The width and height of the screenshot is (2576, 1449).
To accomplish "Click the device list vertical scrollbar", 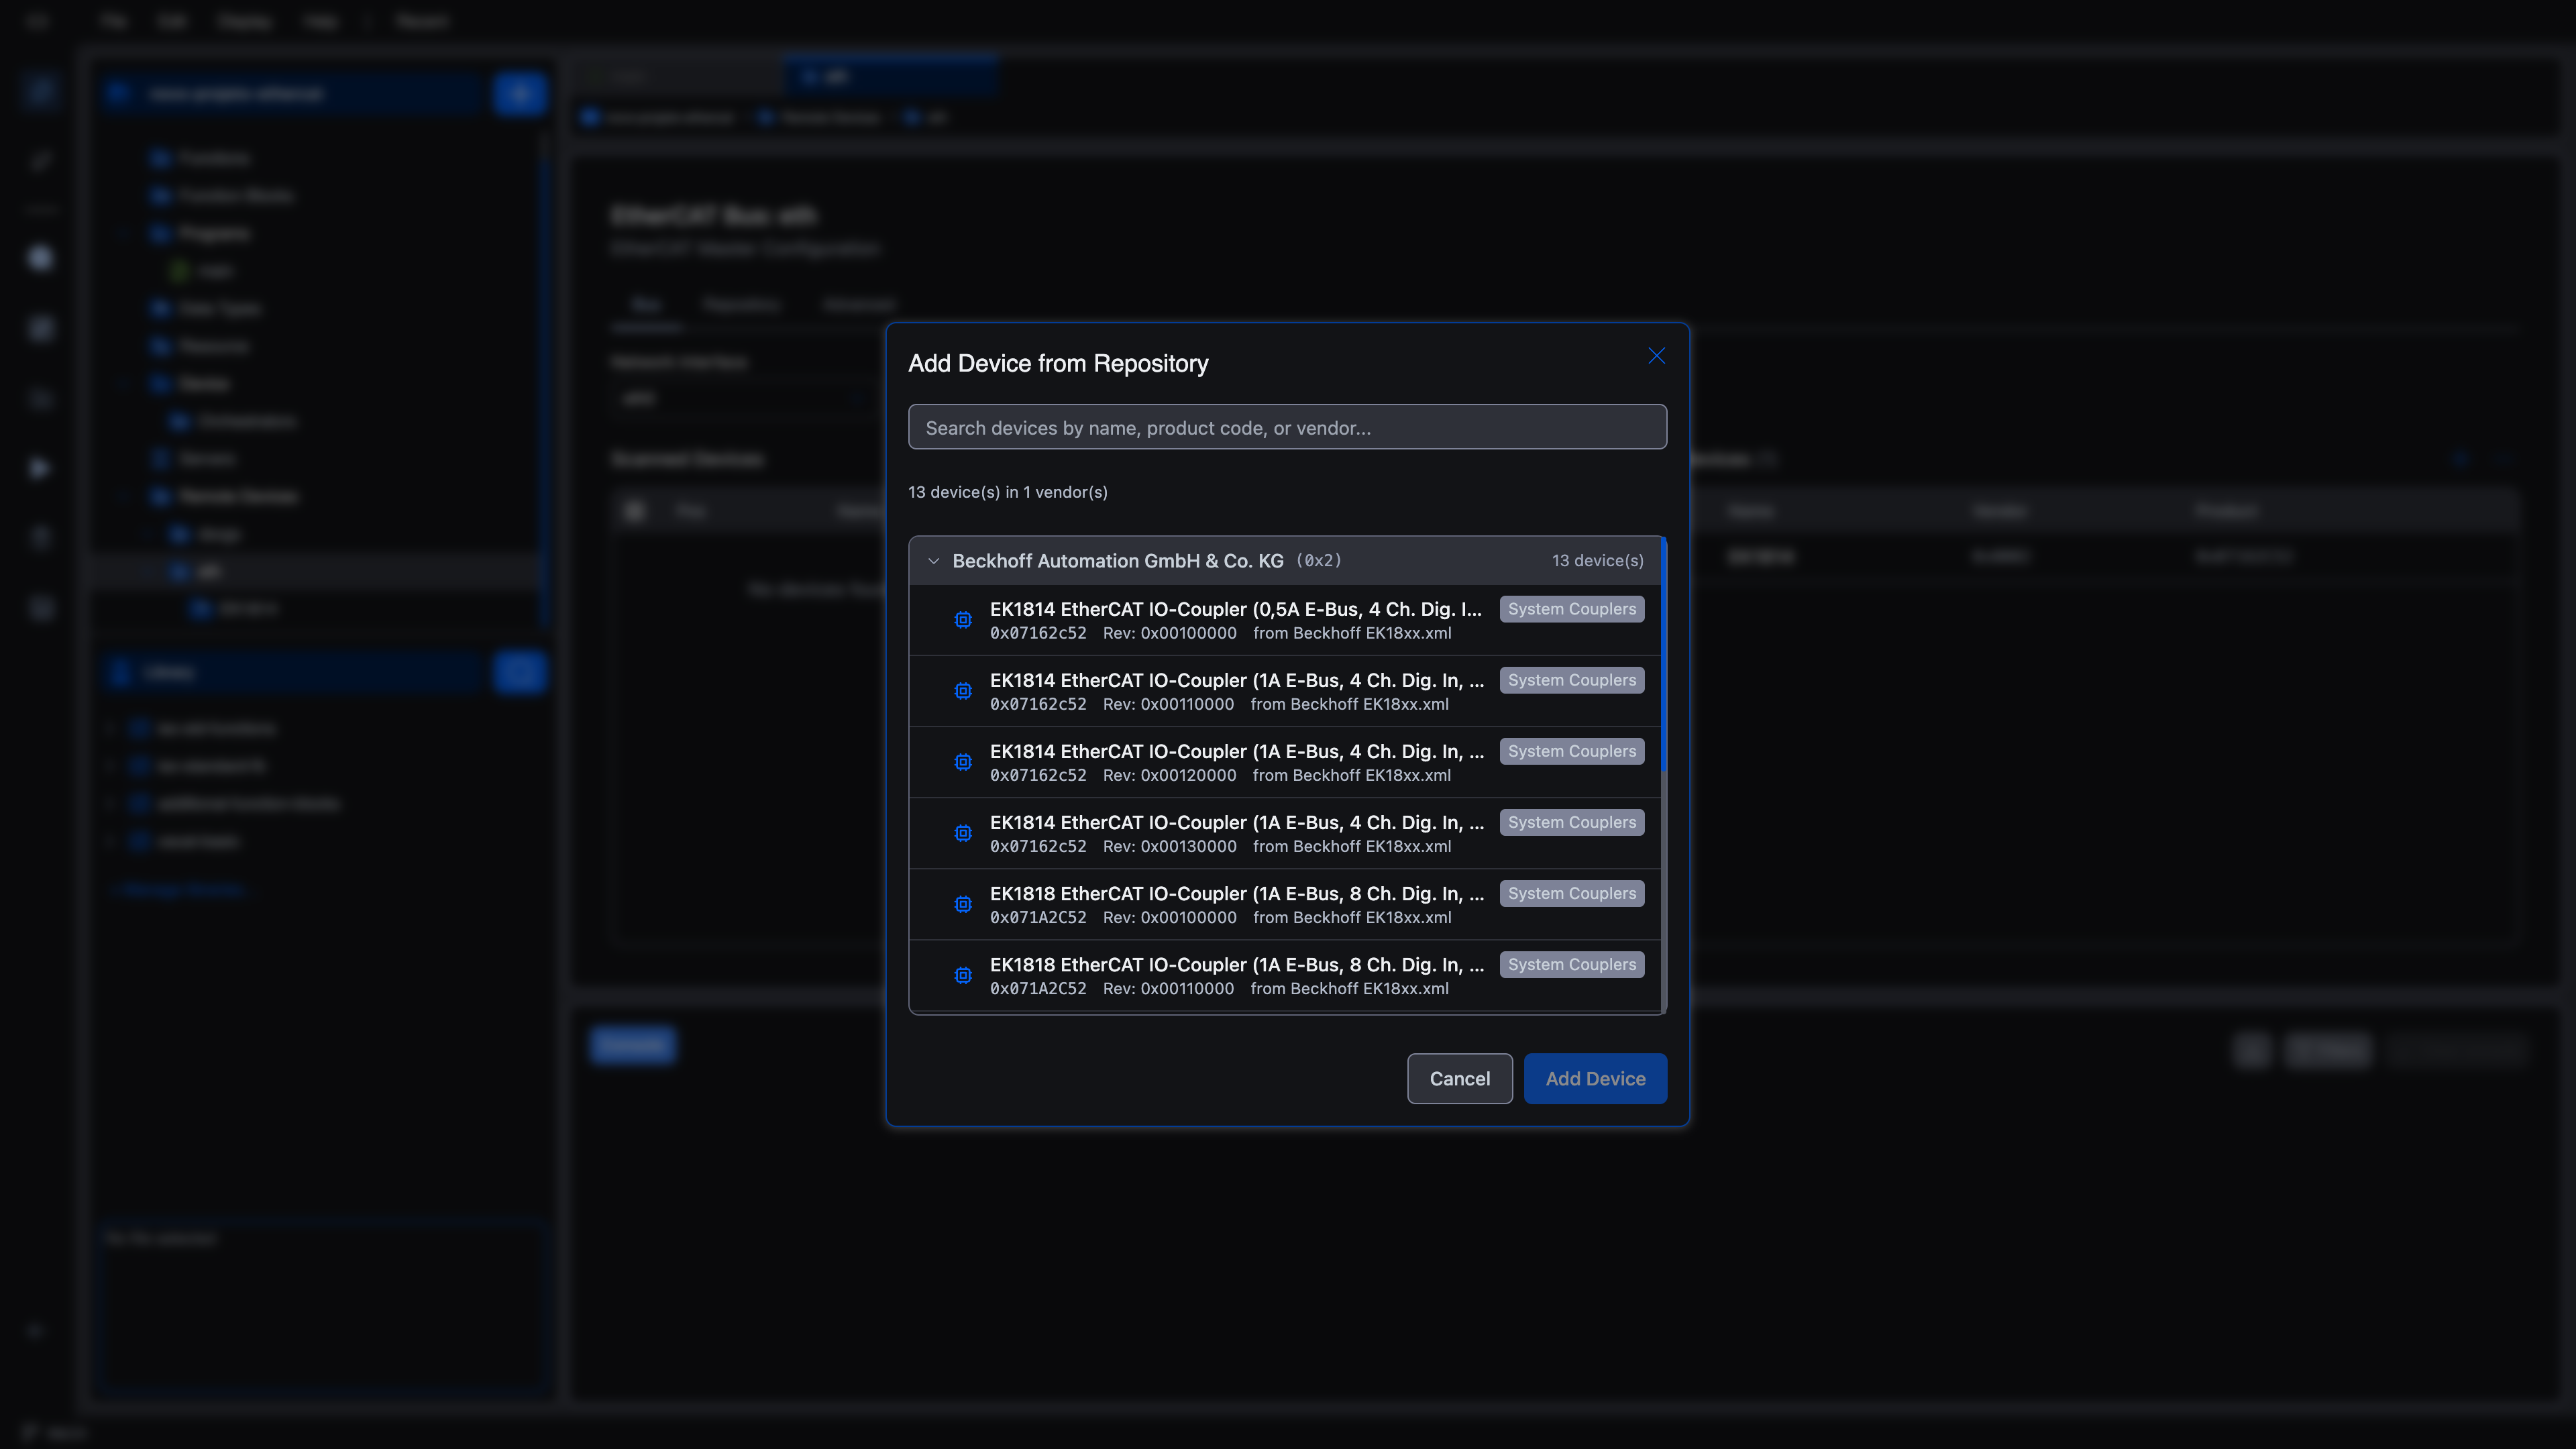I will coord(1663,655).
